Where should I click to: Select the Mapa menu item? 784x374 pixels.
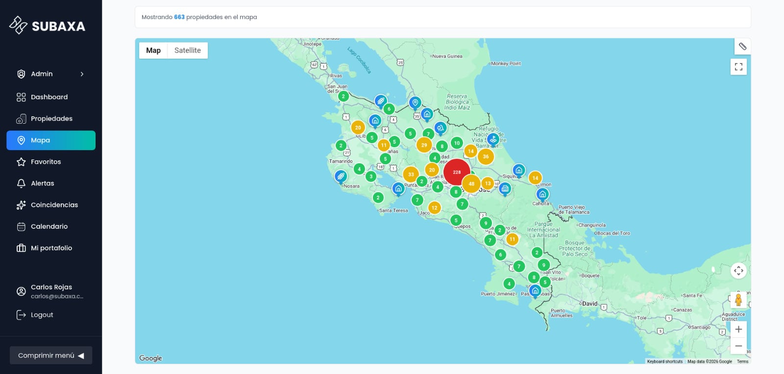[51, 140]
